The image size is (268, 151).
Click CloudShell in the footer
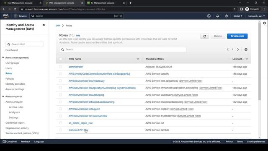[10, 142]
